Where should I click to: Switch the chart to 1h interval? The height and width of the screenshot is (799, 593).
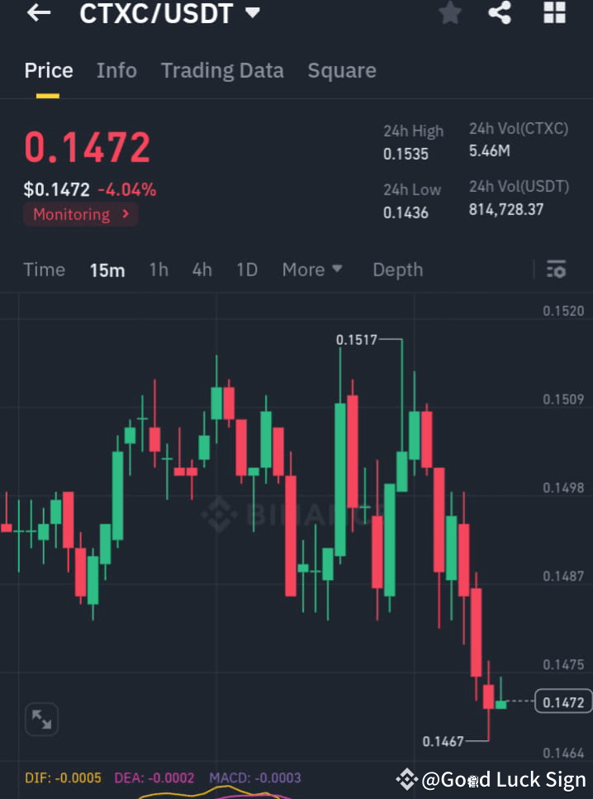tap(159, 270)
